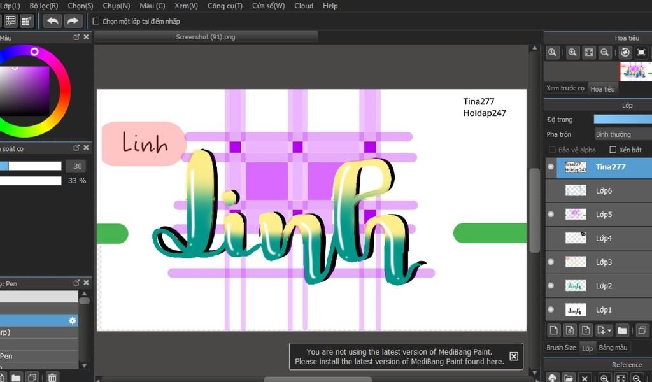
Task: Switch to the Bảng màu tab
Action: [x=613, y=347]
